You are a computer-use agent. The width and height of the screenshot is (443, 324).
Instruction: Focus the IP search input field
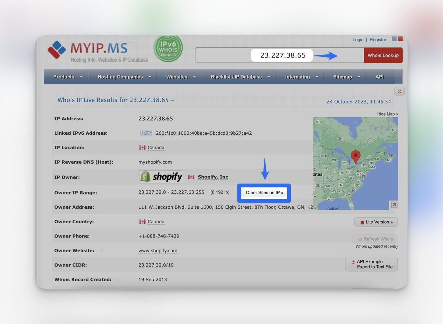point(279,55)
